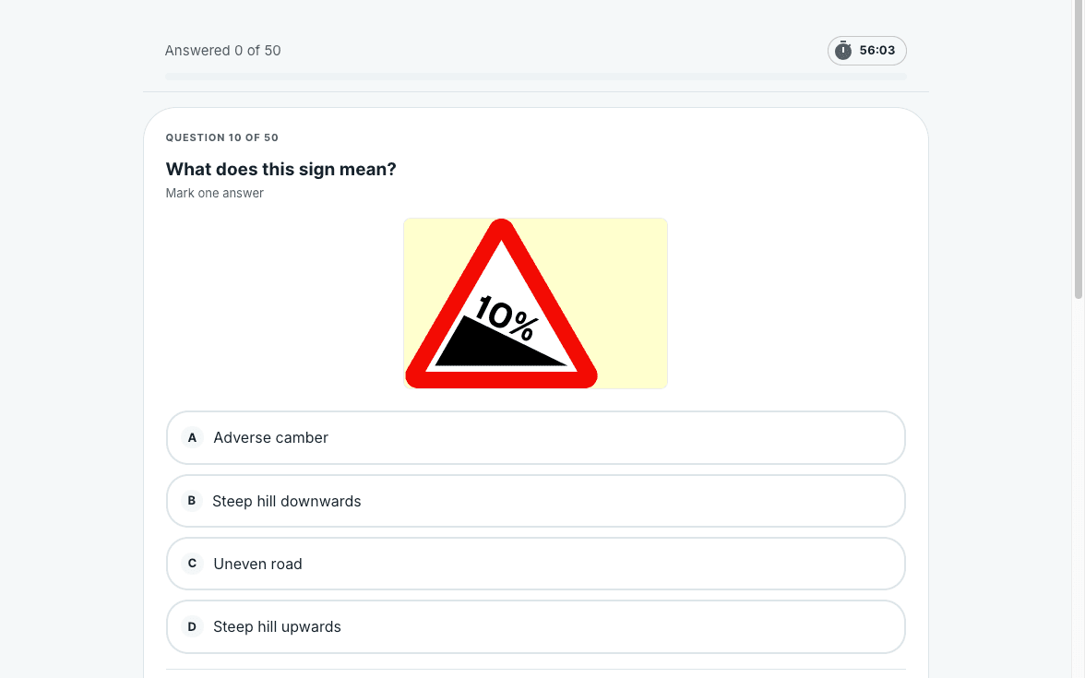Click the 'QUESTION 10 OF 50' label
Screen dimensions: 1085x678
222,137
